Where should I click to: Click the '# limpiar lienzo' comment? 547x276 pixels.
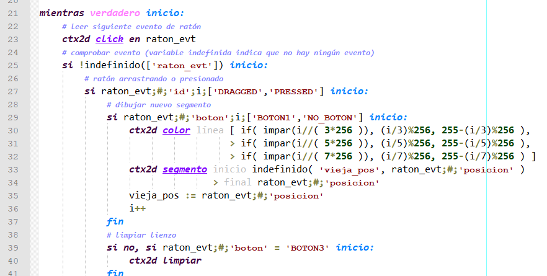coord(141,235)
